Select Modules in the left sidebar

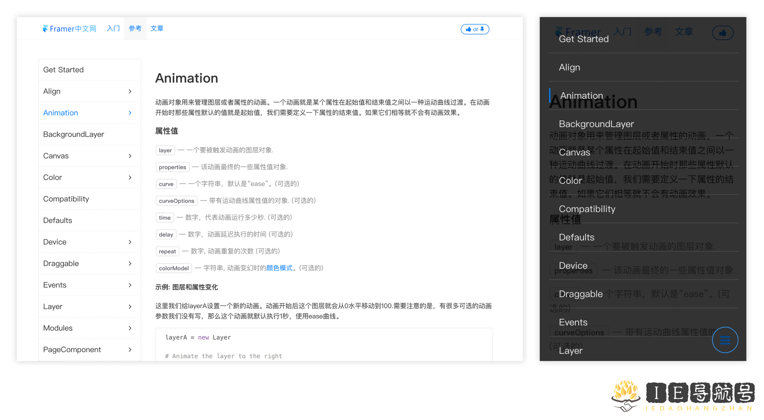90,328
